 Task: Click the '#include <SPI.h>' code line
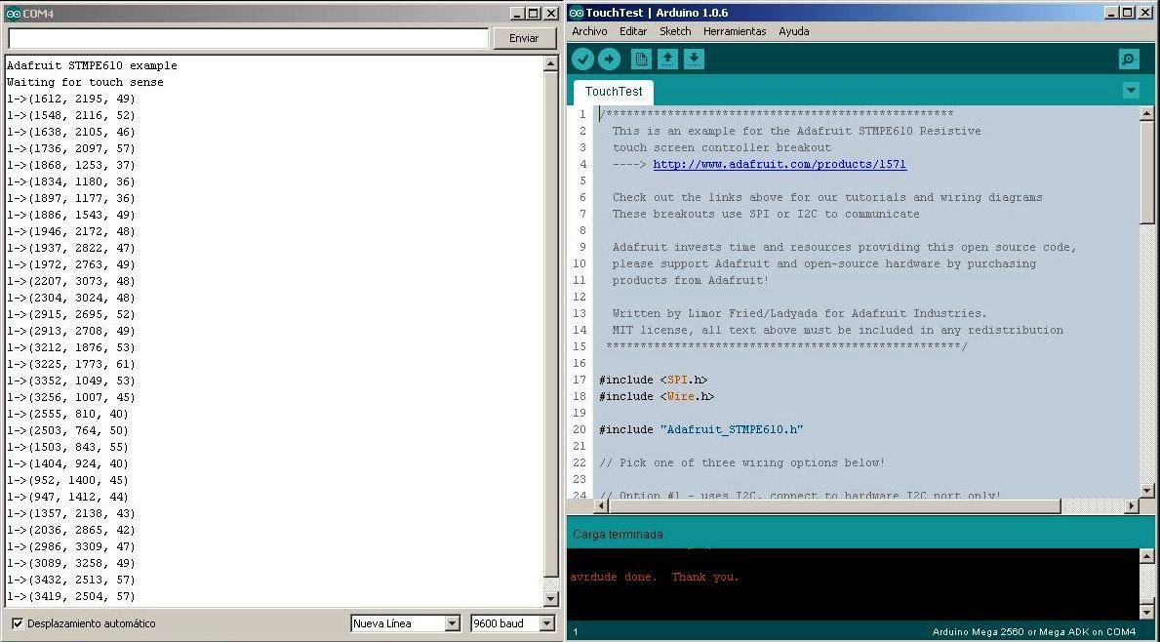[x=654, y=380]
